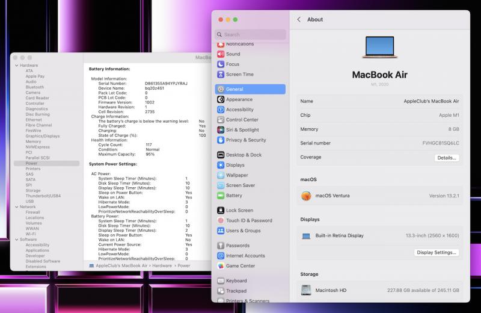Click the Siri & Spotlight icon

[x=221, y=129]
